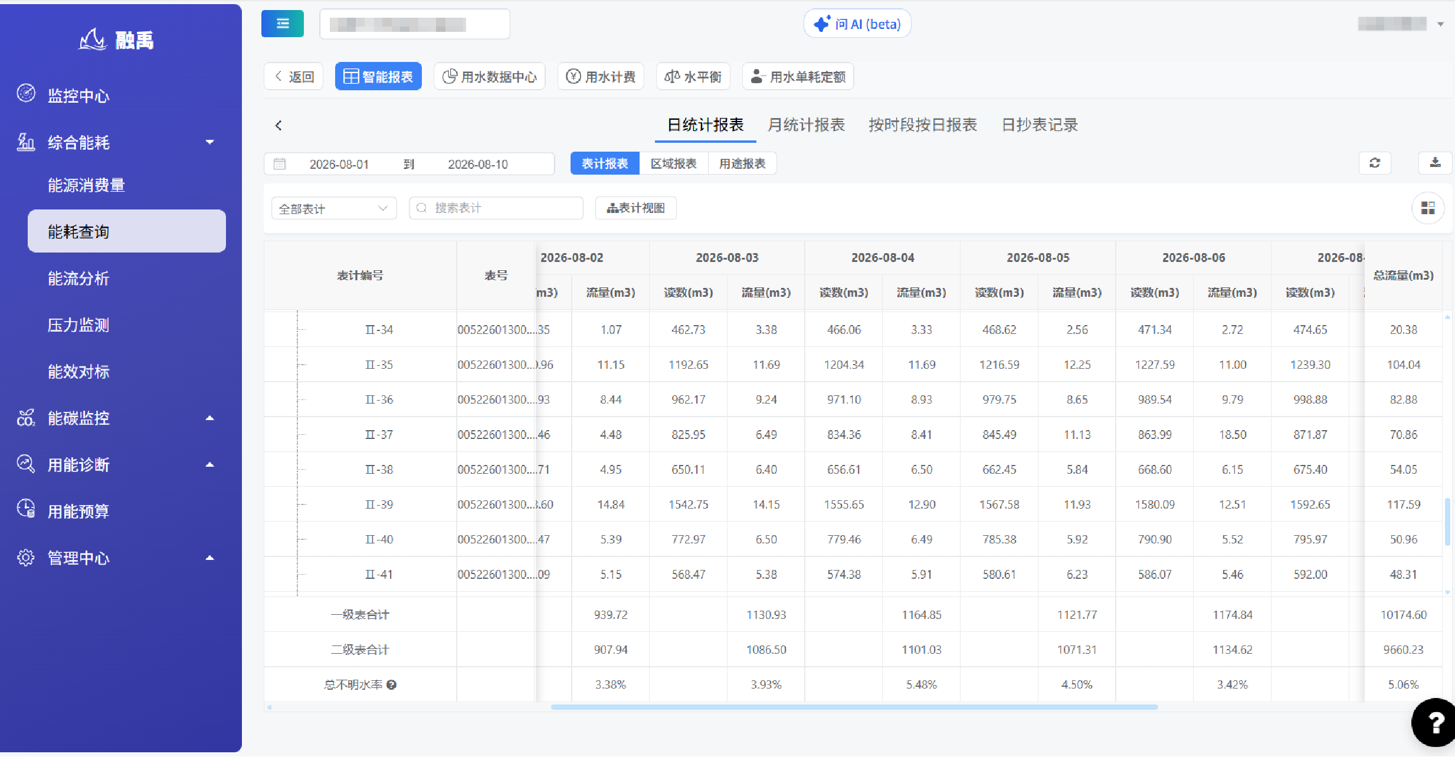Collapse the 综合能耗 menu arrow
This screenshot has width=1455, height=757.
tap(209, 142)
